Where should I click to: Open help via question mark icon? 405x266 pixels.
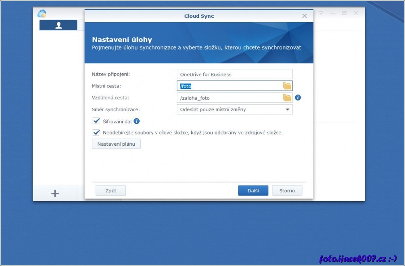pos(321,13)
